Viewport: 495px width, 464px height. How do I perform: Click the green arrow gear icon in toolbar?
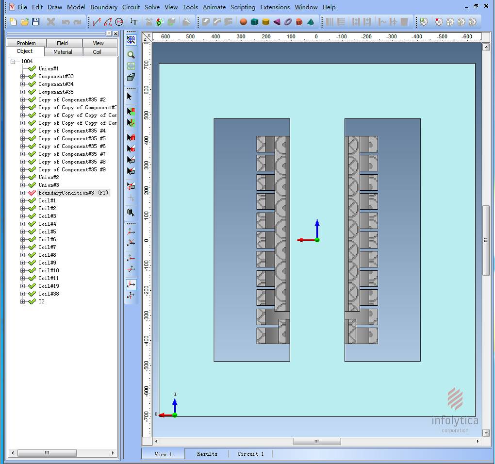point(424,22)
